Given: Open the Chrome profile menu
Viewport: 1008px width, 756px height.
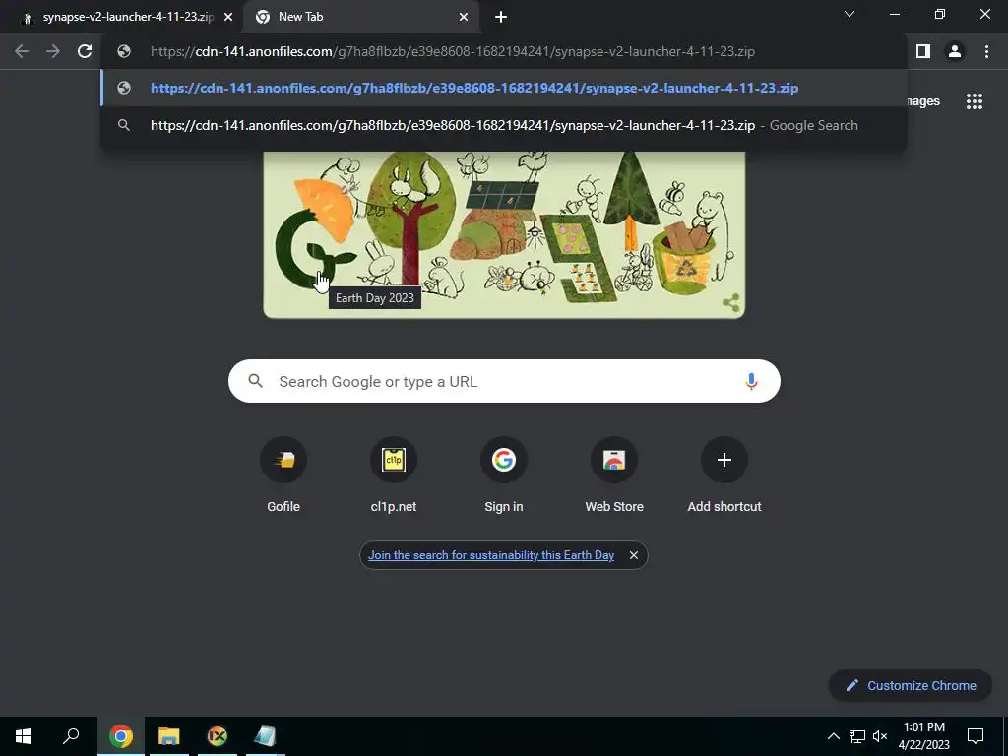Looking at the screenshot, I should pyautogui.click(x=955, y=51).
